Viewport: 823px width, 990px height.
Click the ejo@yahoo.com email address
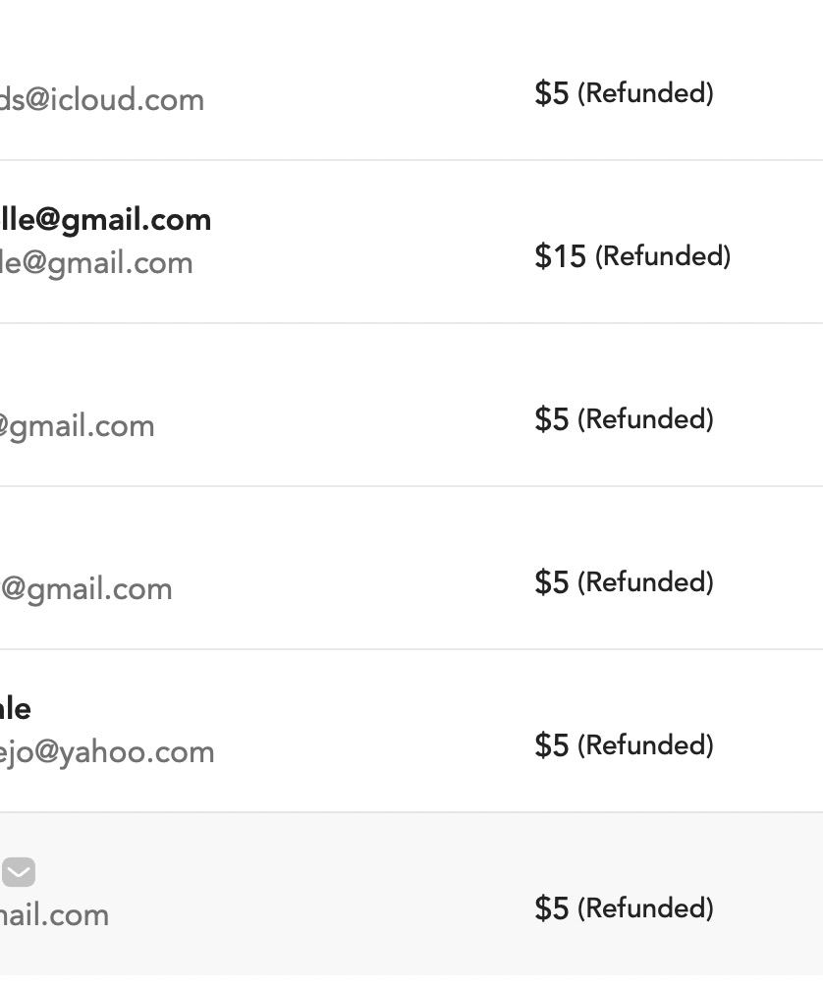click(x=107, y=752)
